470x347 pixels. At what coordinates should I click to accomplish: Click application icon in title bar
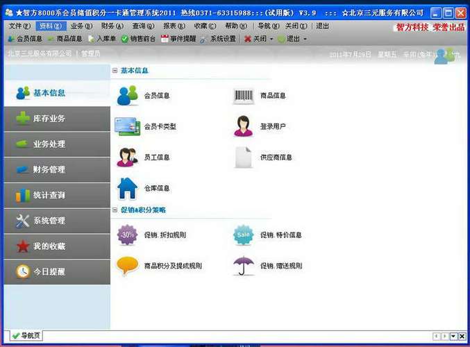[x=9, y=12]
